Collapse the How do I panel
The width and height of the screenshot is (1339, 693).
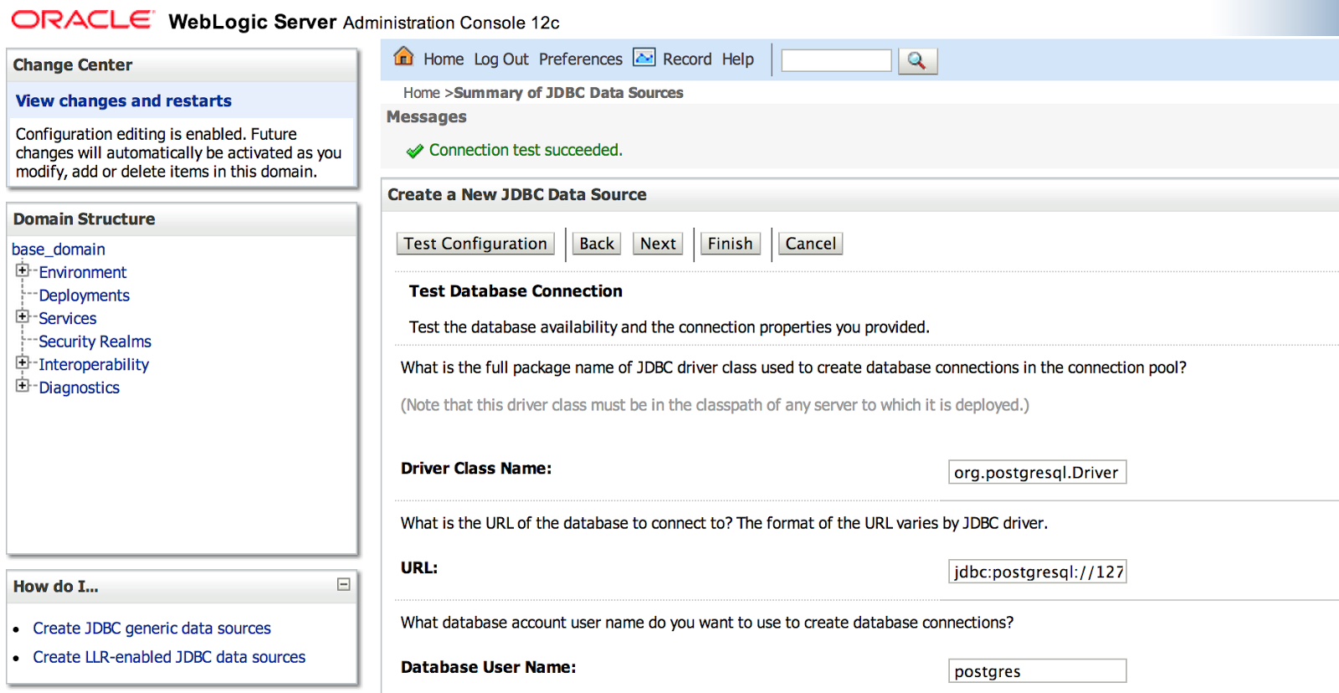(344, 584)
